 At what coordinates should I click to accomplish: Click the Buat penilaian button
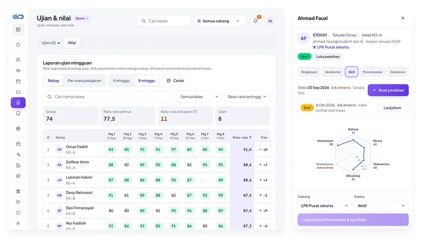click(388, 90)
